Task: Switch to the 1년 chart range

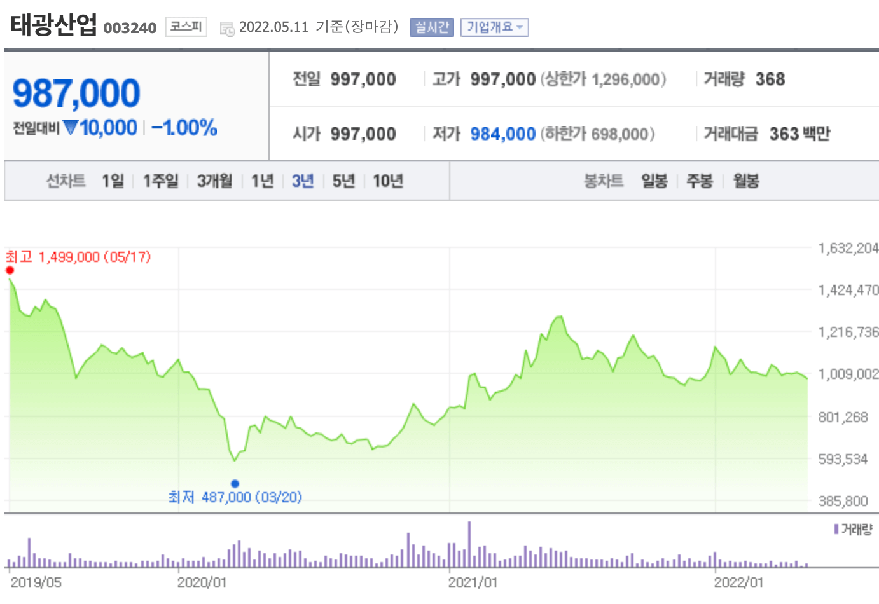Action: 262,181
